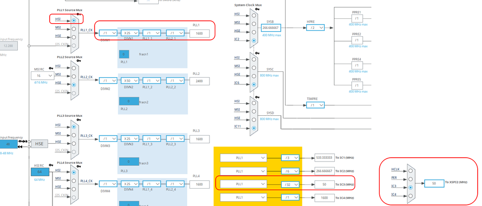Select HSI in System Clock Mux
This screenshot has height=206, width=482.
(254, 15)
